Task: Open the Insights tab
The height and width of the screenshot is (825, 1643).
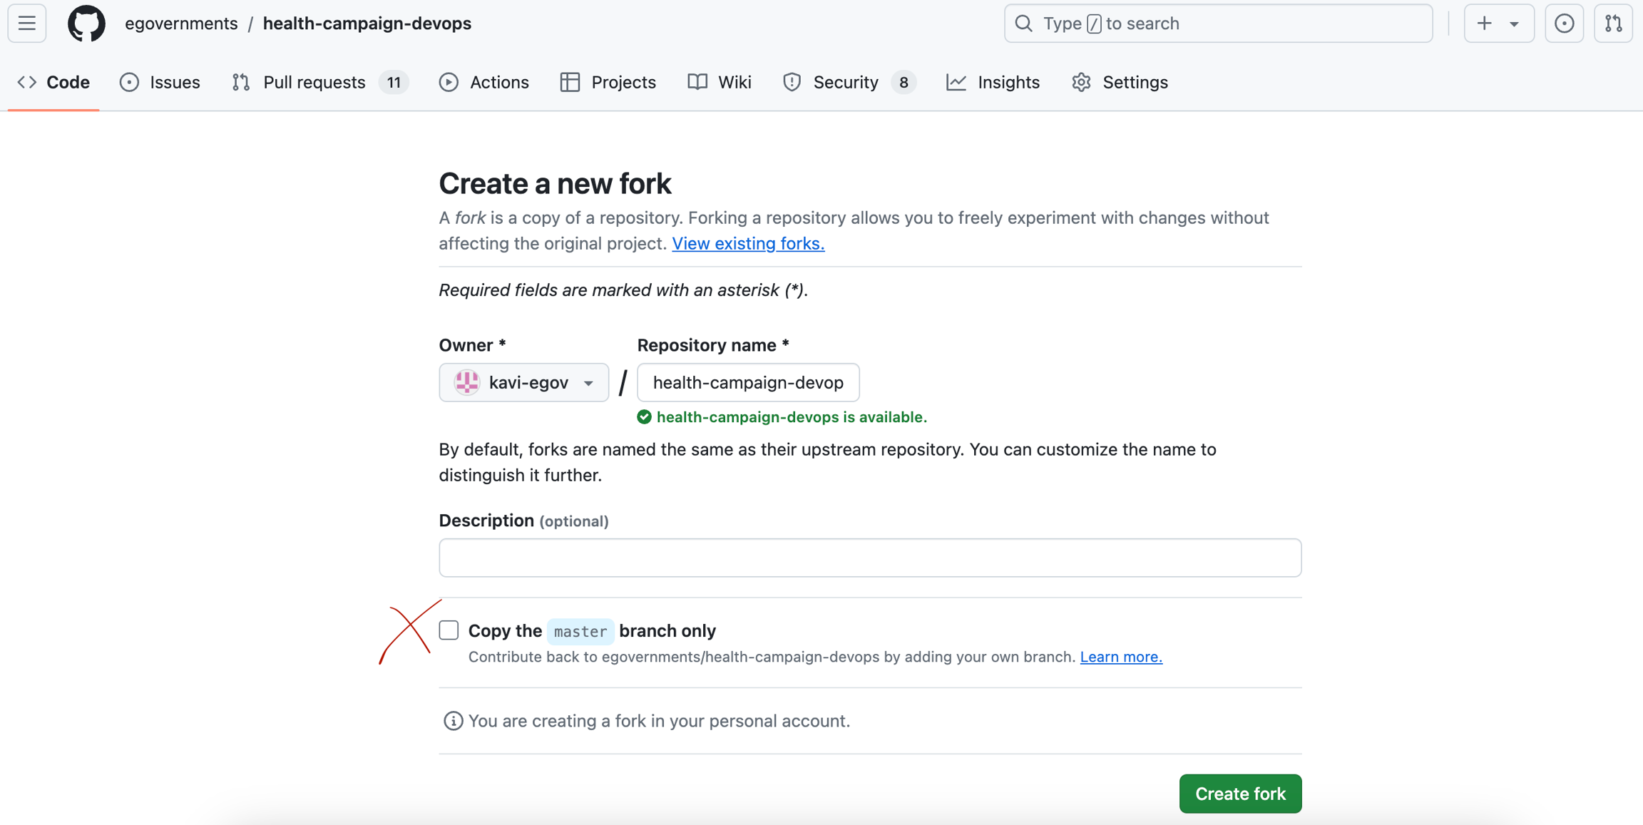Action: click(x=993, y=82)
